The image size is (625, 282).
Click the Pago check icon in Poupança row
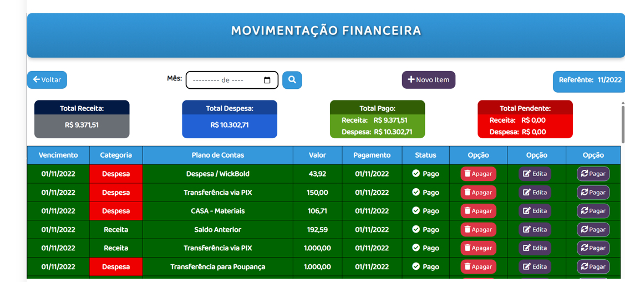416,266
